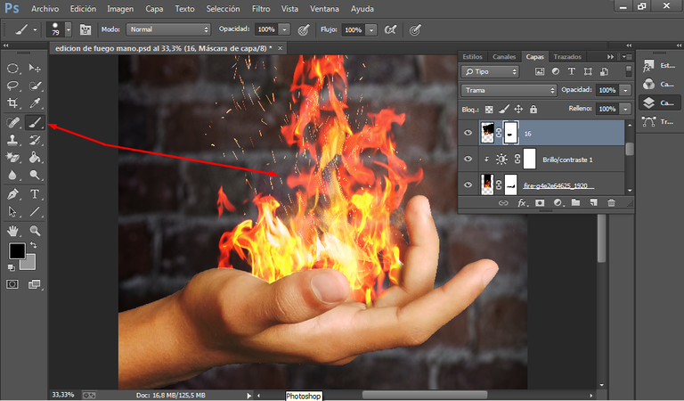Toggle lock all padlock
The width and height of the screenshot is (684, 401).
click(533, 109)
